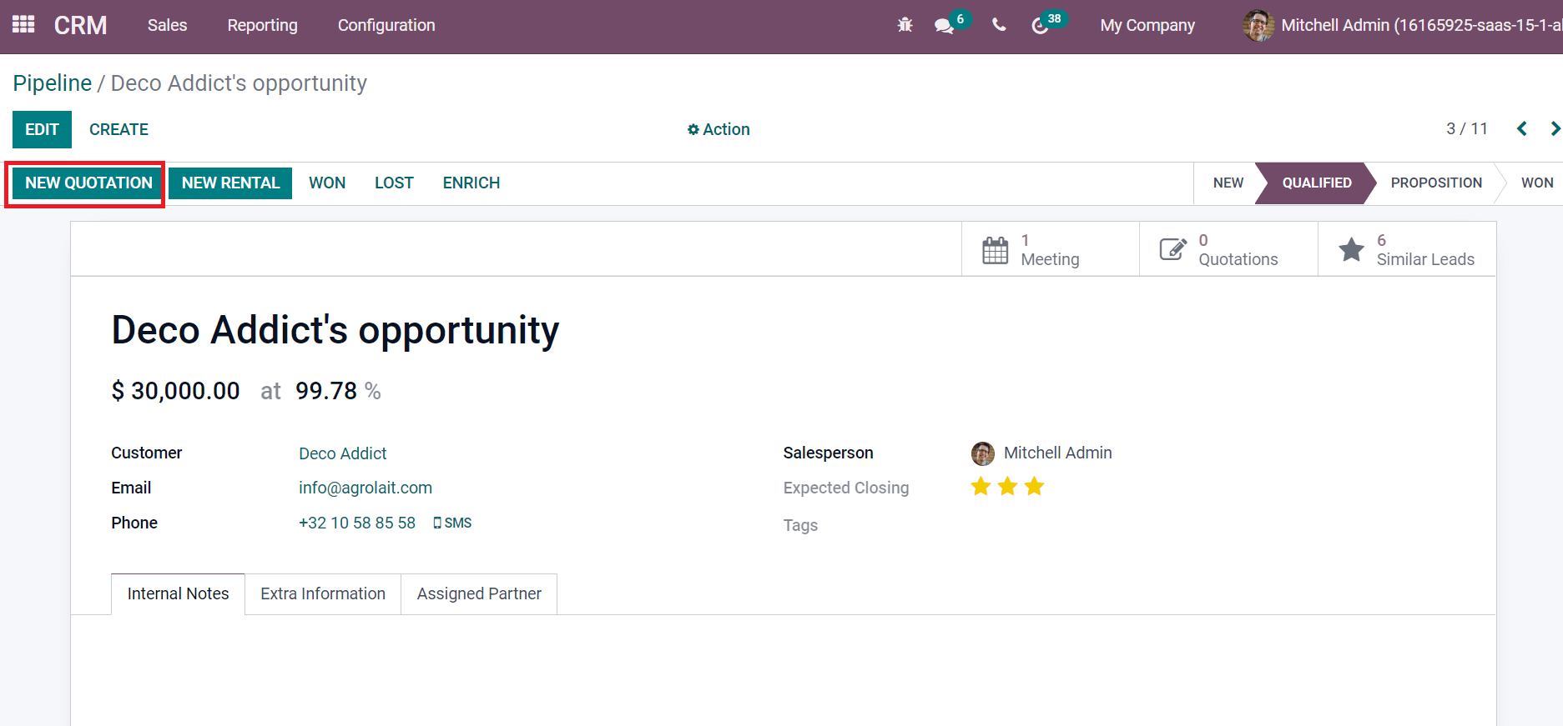Click the EDIT button
Viewport: 1563px width, 726px height.
coord(42,129)
